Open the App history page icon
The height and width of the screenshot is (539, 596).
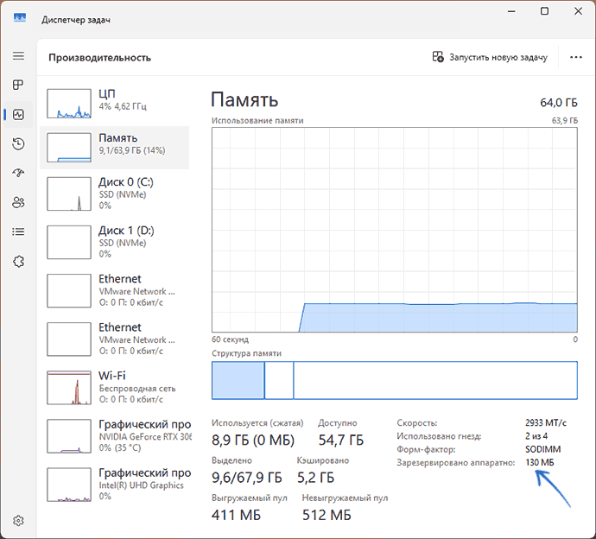(18, 143)
